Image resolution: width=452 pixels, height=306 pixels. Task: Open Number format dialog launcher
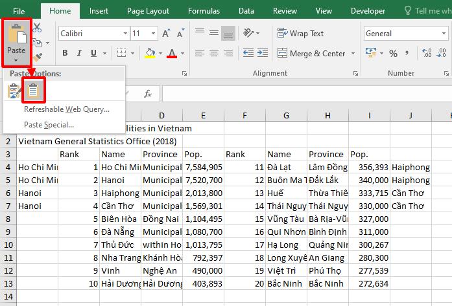coord(446,74)
